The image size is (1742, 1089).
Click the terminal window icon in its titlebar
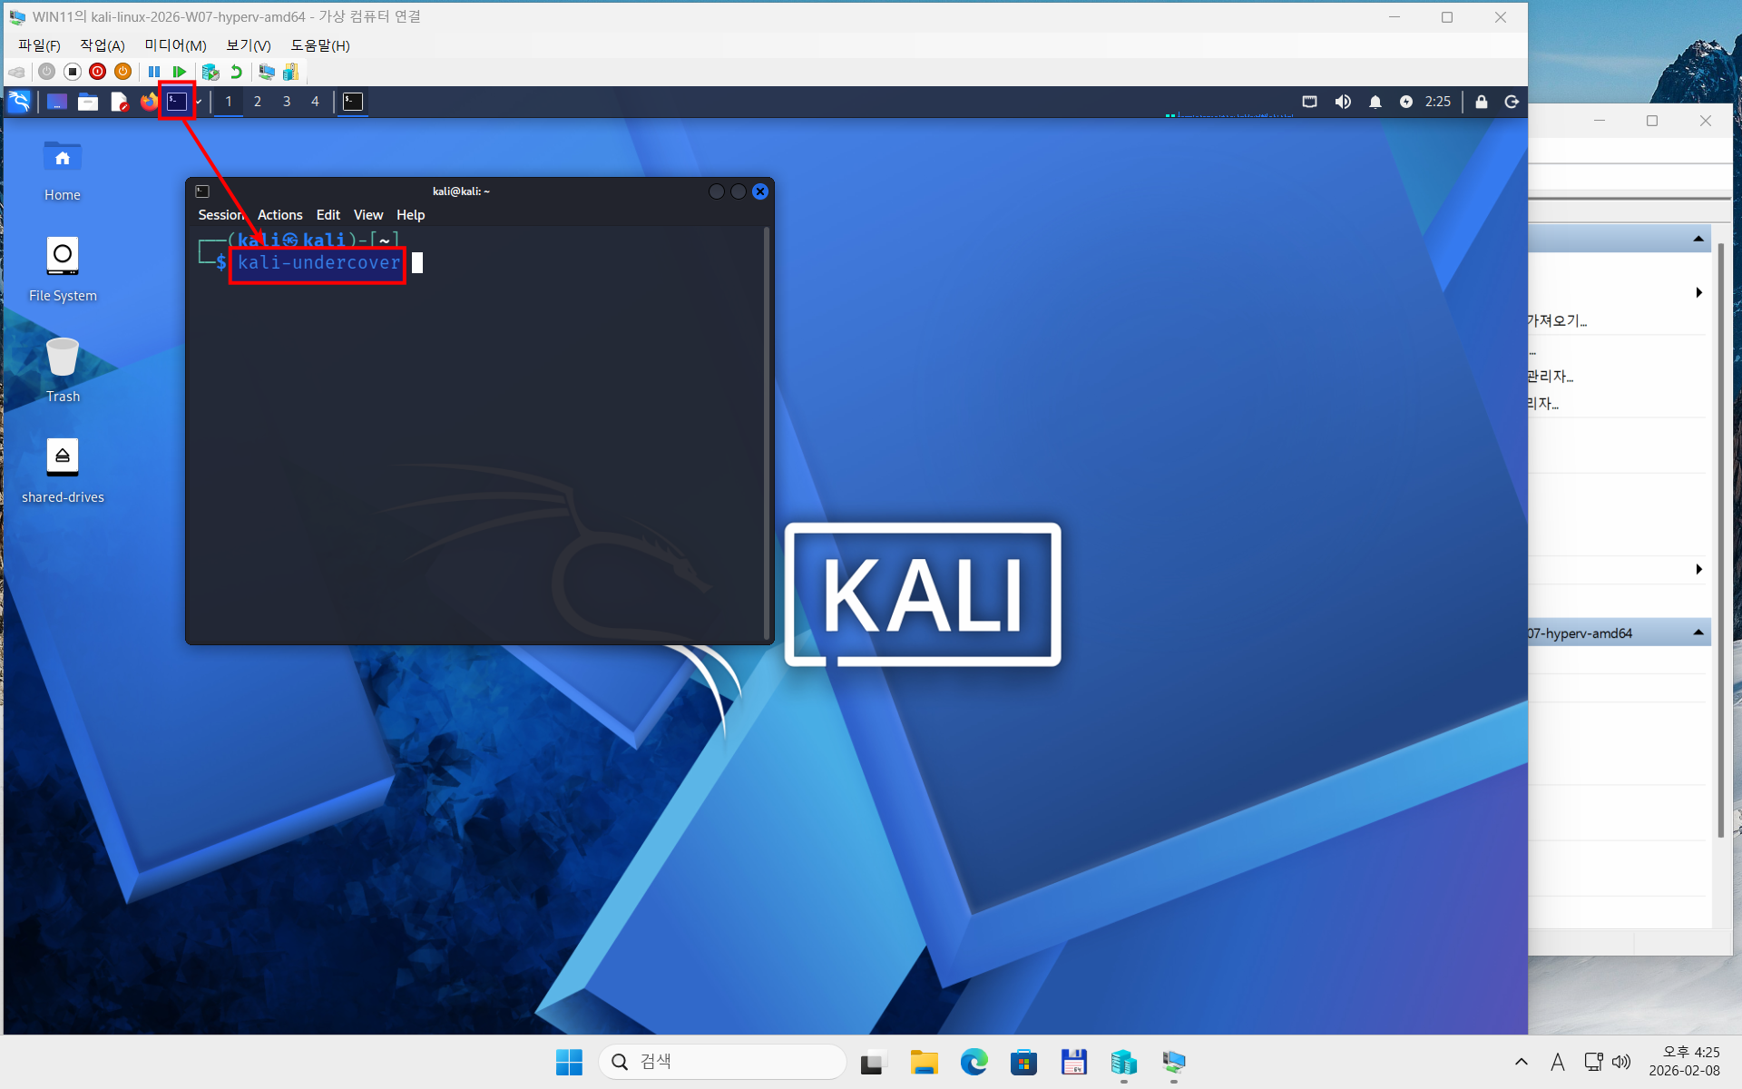point(202,191)
